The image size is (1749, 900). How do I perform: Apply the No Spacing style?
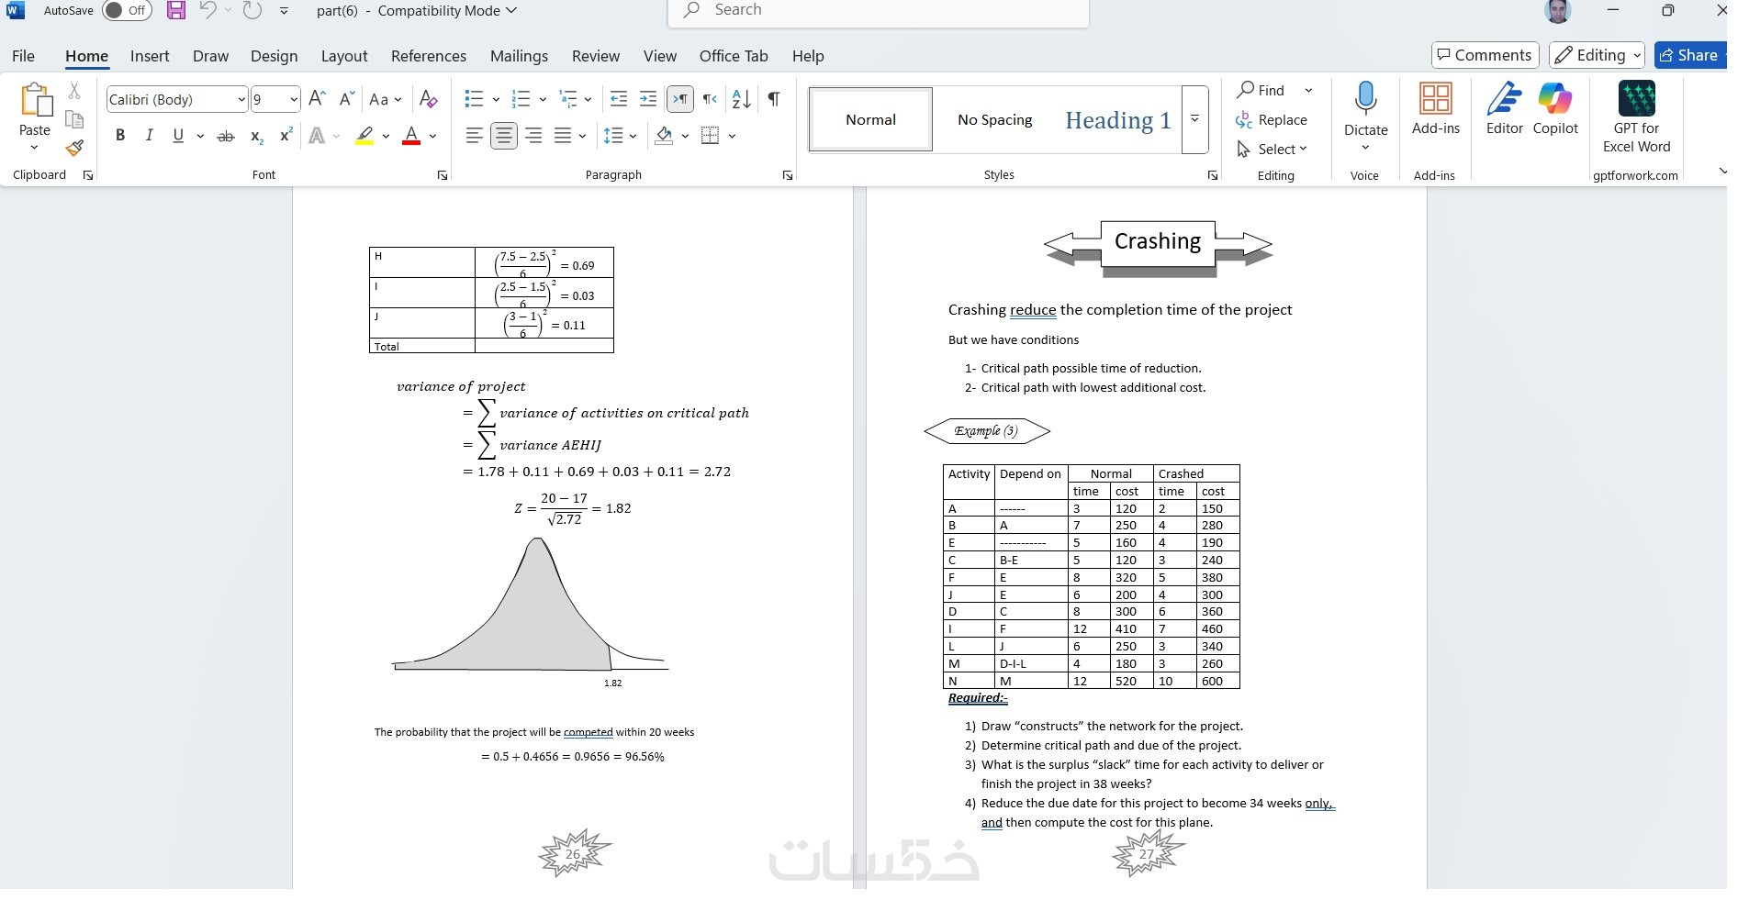coord(994,119)
